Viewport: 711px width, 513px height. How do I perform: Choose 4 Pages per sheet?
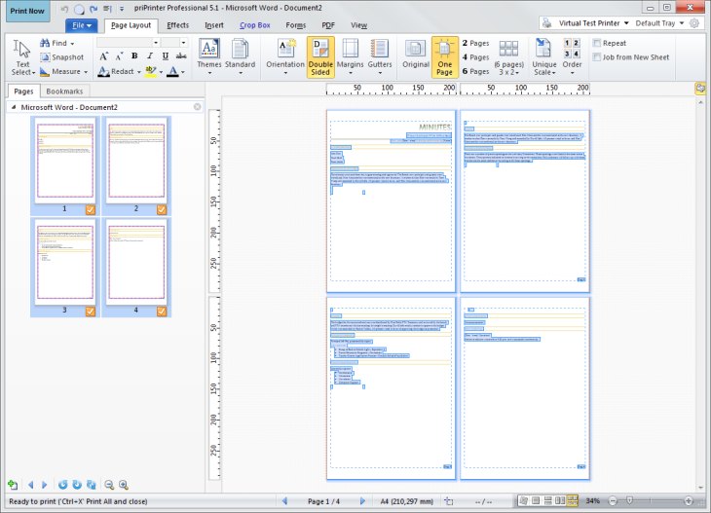[x=475, y=57]
